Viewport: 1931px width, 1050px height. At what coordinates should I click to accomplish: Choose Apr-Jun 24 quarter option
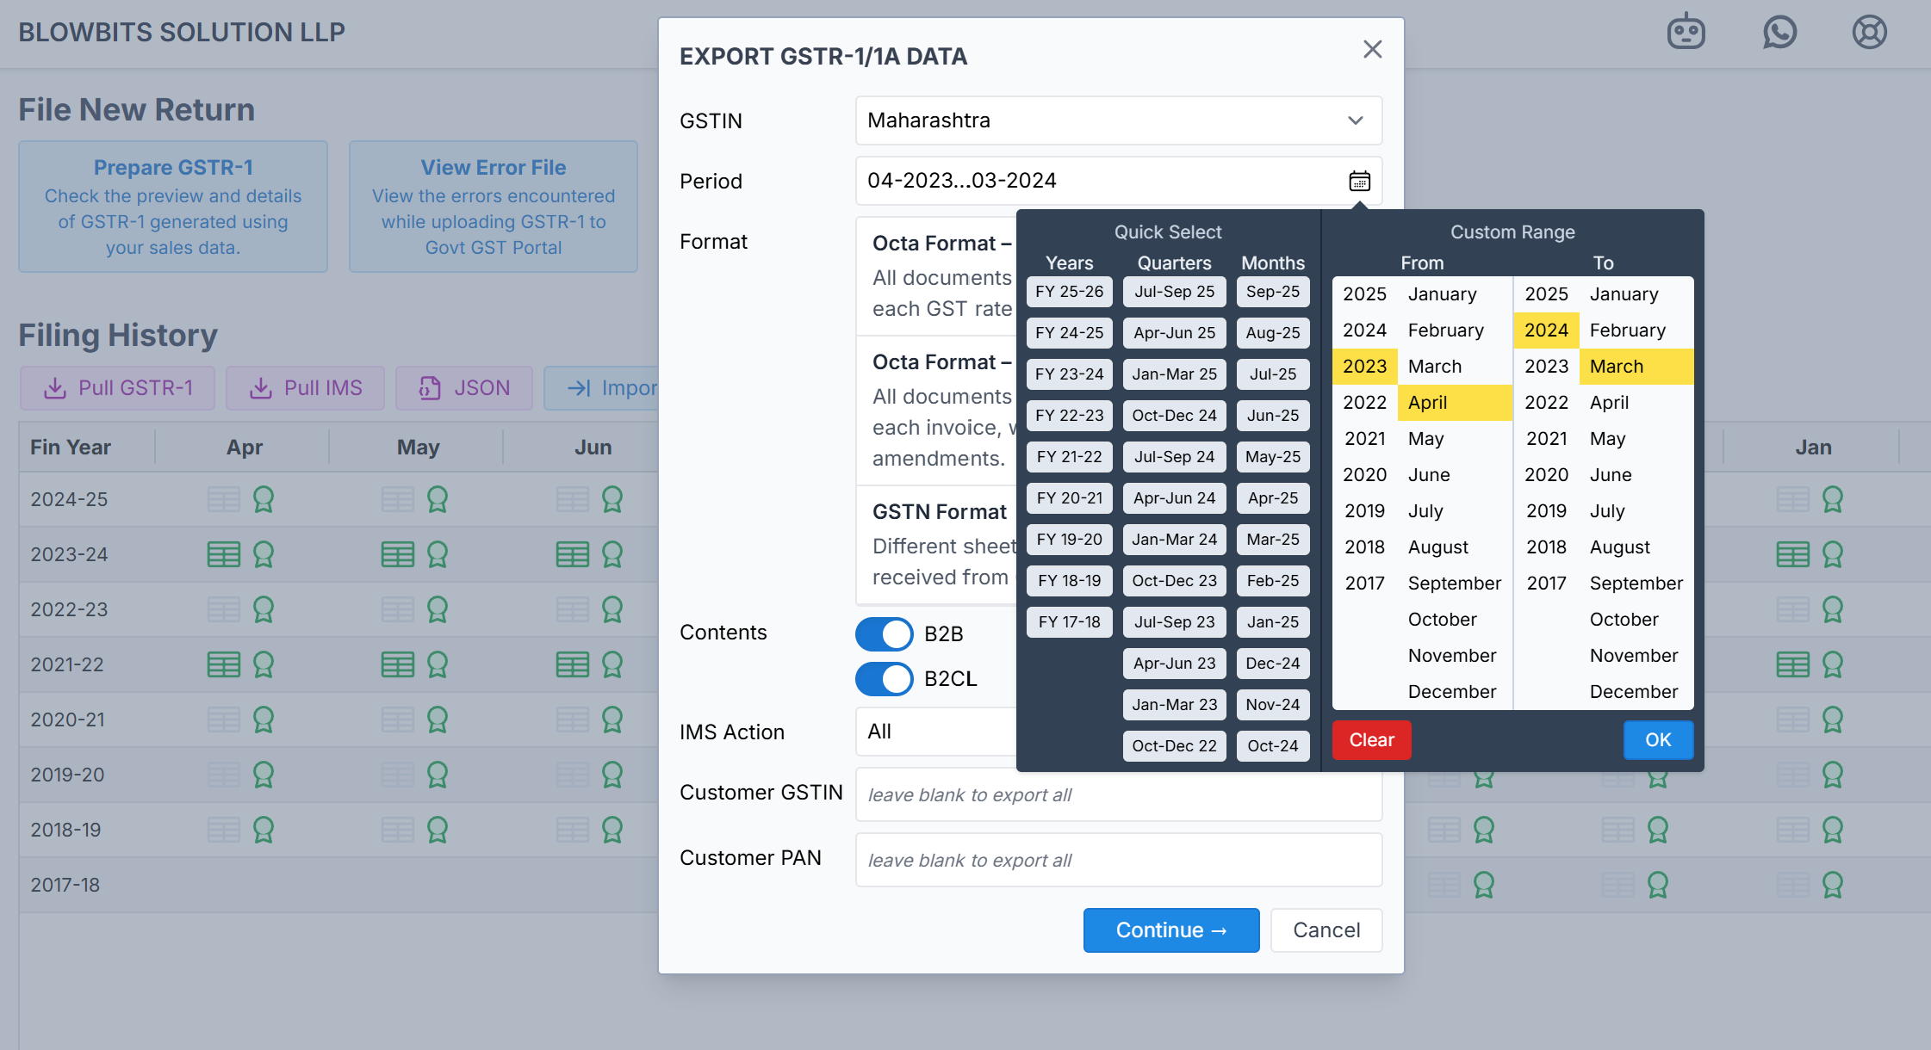(1174, 498)
